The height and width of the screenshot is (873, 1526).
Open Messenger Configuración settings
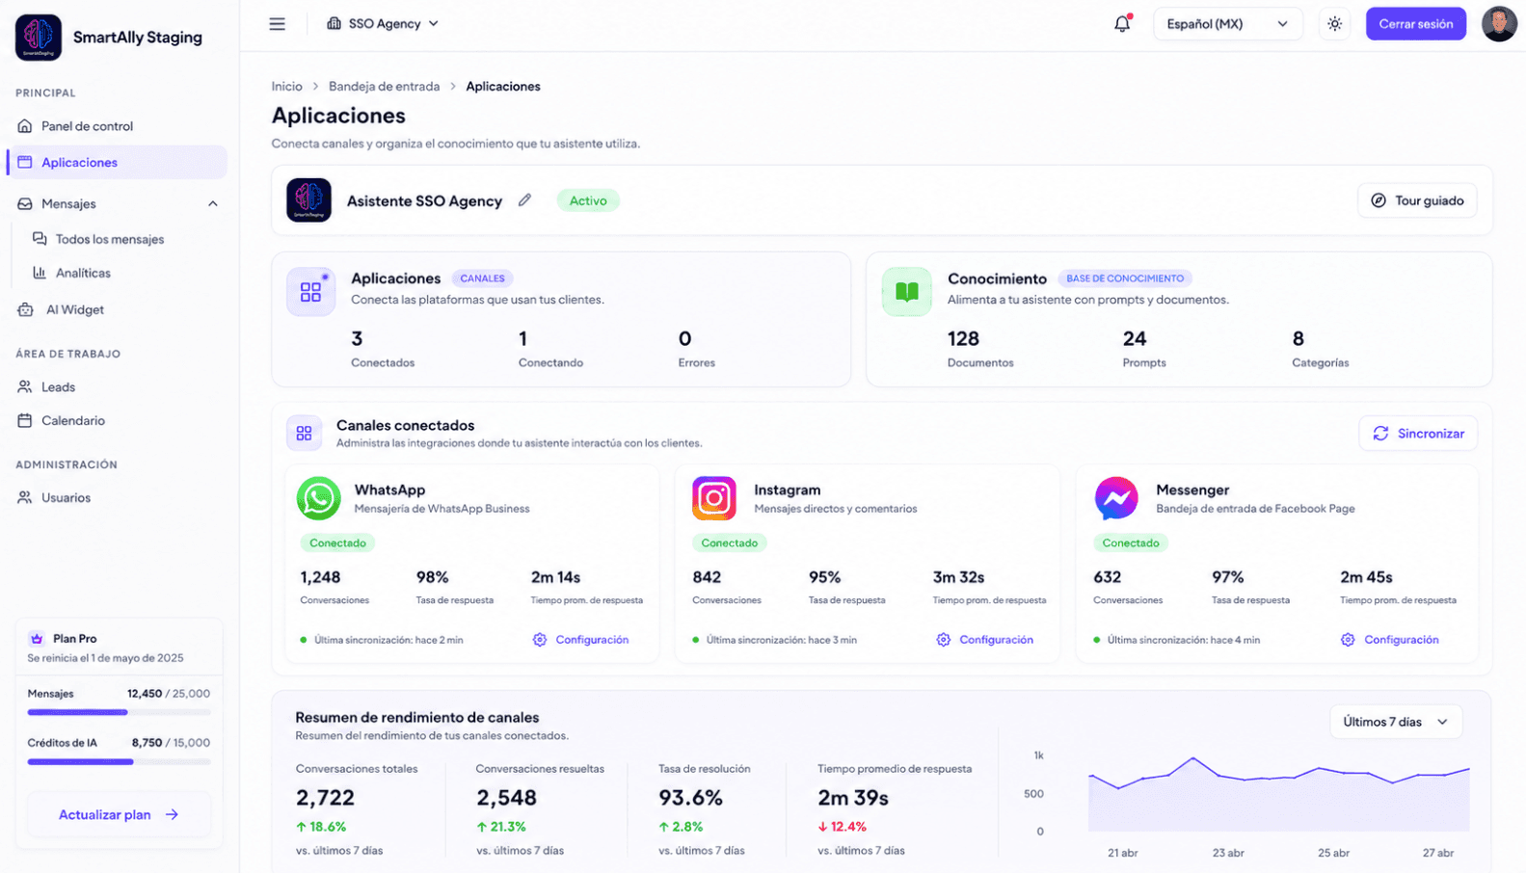click(1390, 640)
